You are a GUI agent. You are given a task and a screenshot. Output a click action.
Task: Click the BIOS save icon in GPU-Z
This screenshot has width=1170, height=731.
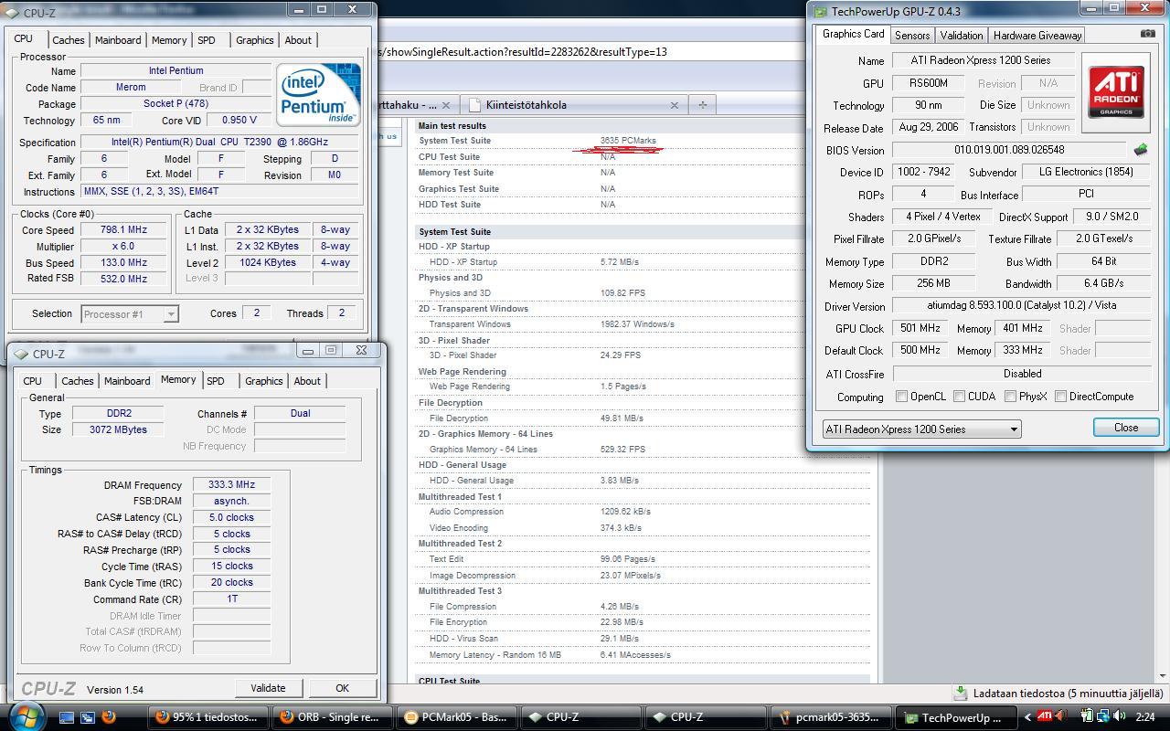click(1141, 150)
